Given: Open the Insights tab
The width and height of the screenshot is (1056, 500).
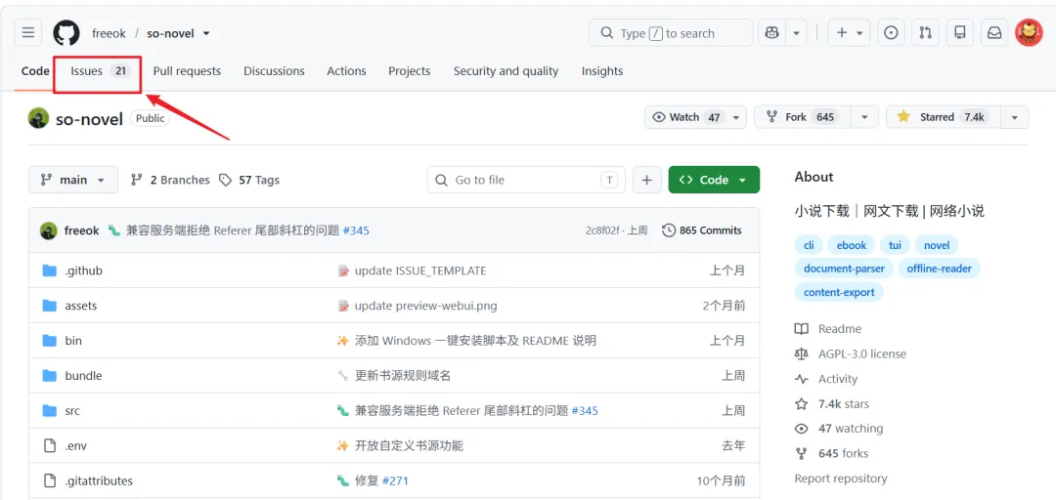Looking at the screenshot, I should [602, 70].
